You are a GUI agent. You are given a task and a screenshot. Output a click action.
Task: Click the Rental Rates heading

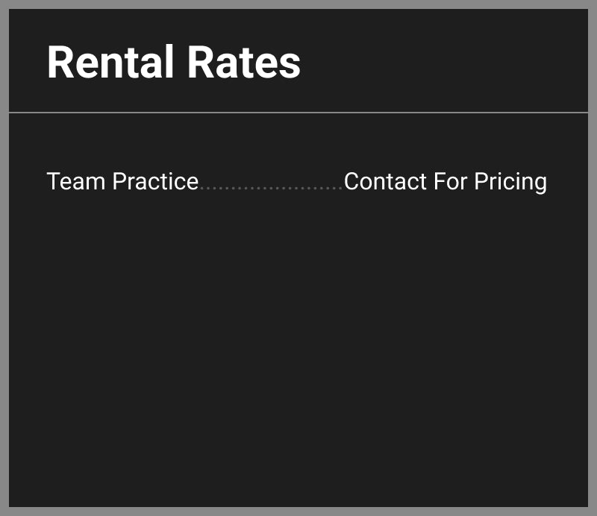173,62
